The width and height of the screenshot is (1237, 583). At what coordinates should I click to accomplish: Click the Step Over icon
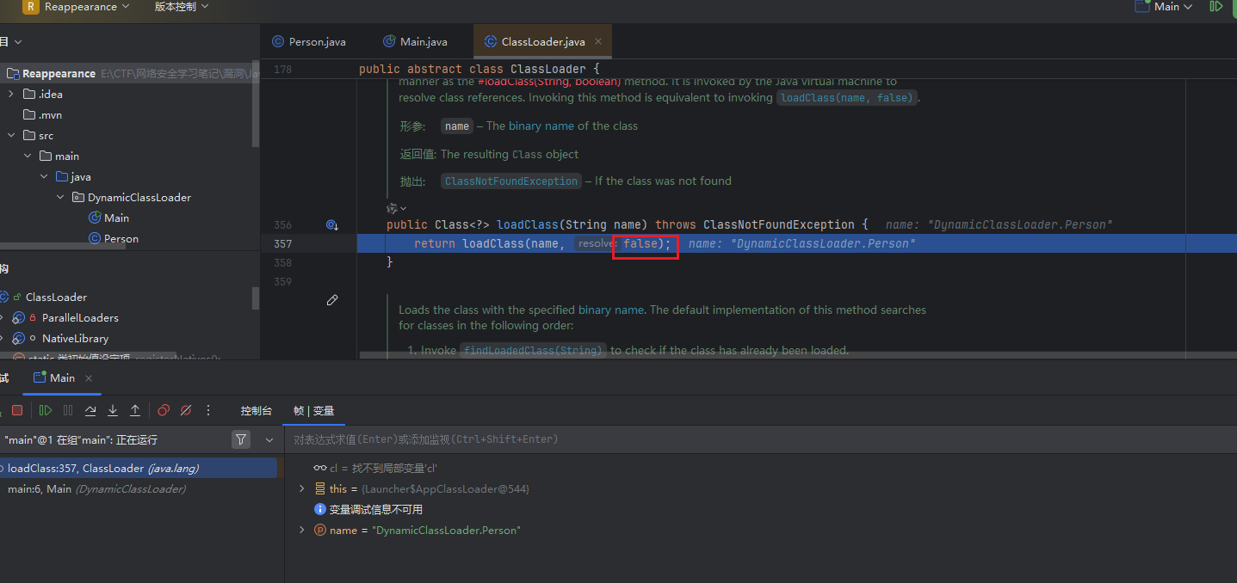[x=90, y=411]
